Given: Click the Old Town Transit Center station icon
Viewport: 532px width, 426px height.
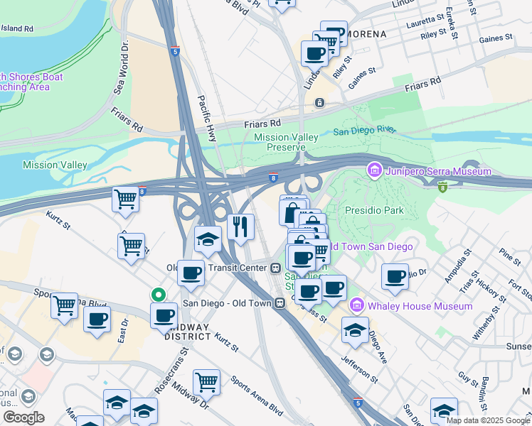Looking at the screenshot, I should pos(275,268).
